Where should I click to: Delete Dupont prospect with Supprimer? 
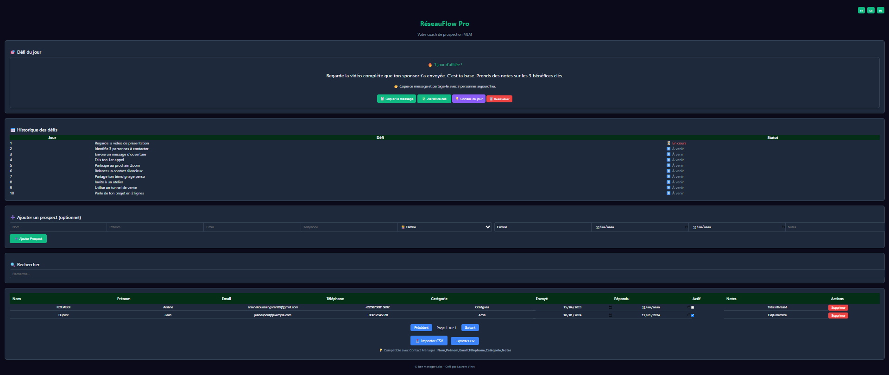838,316
